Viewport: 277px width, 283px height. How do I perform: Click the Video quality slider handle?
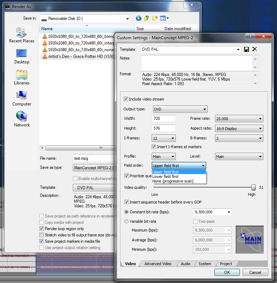click(254, 187)
